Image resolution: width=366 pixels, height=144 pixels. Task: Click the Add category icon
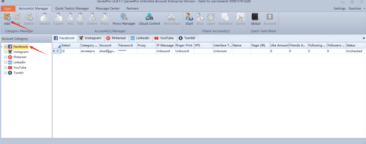click(x=7, y=18)
